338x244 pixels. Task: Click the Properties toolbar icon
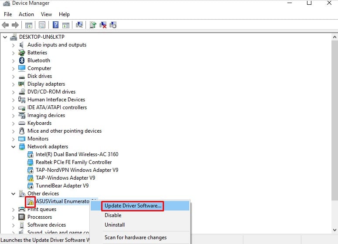coord(42,25)
